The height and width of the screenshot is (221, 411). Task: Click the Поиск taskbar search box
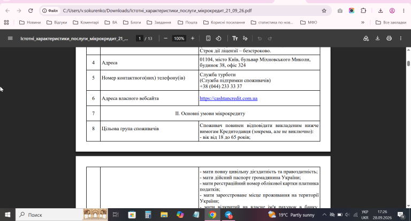(x=62, y=215)
